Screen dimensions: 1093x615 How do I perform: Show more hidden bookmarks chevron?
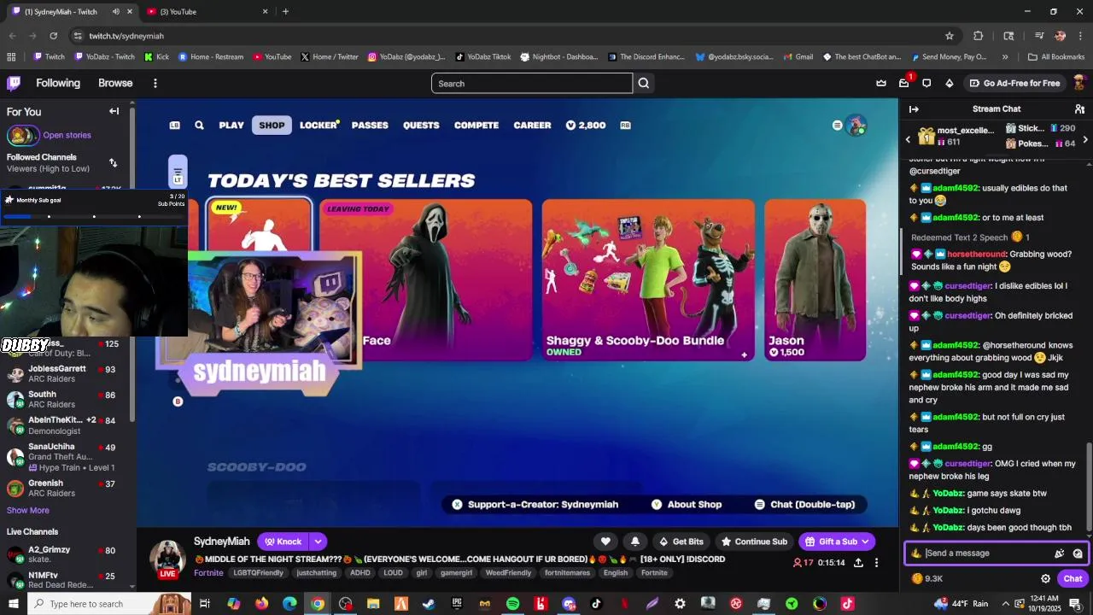tap(1005, 57)
